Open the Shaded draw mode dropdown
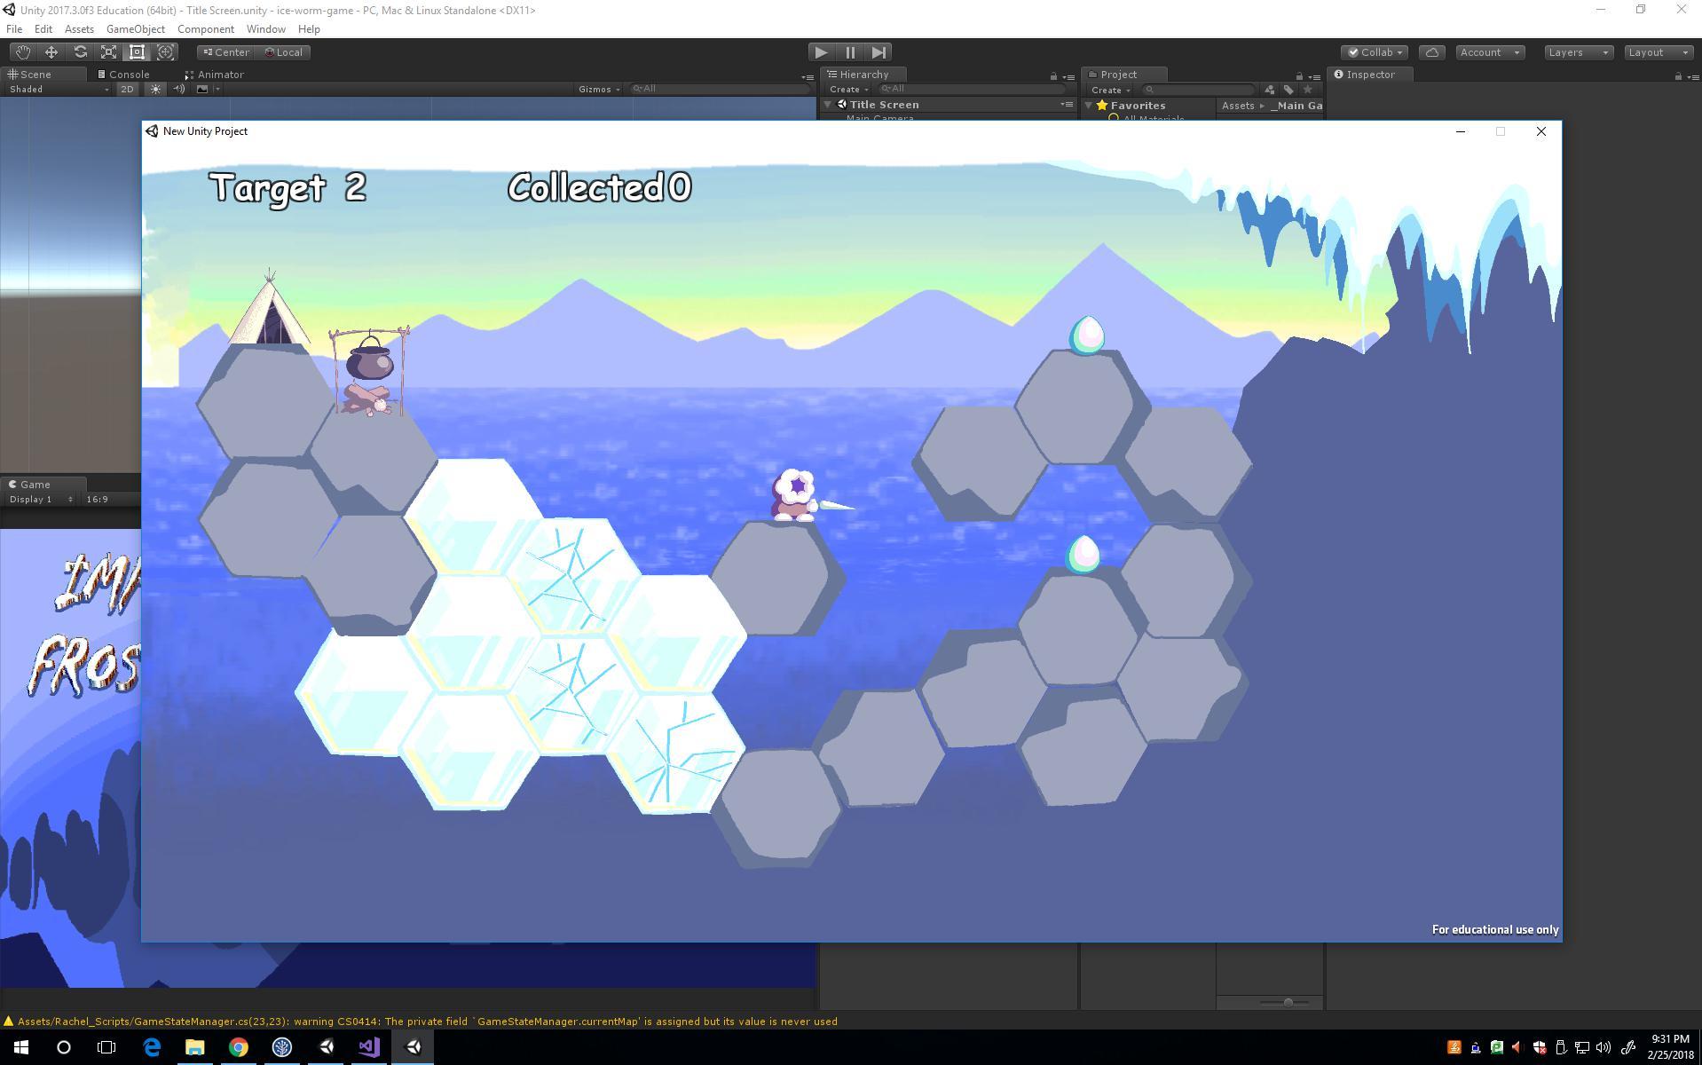Screen dimensions: 1702x1065 tap(59, 89)
